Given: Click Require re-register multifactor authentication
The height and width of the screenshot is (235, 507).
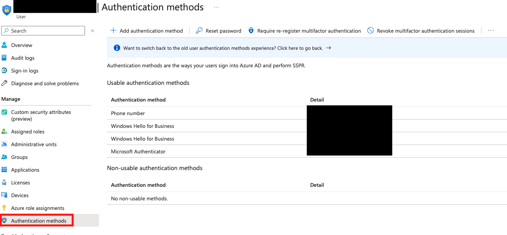Looking at the screenshot, I should [x=309, y=31].
